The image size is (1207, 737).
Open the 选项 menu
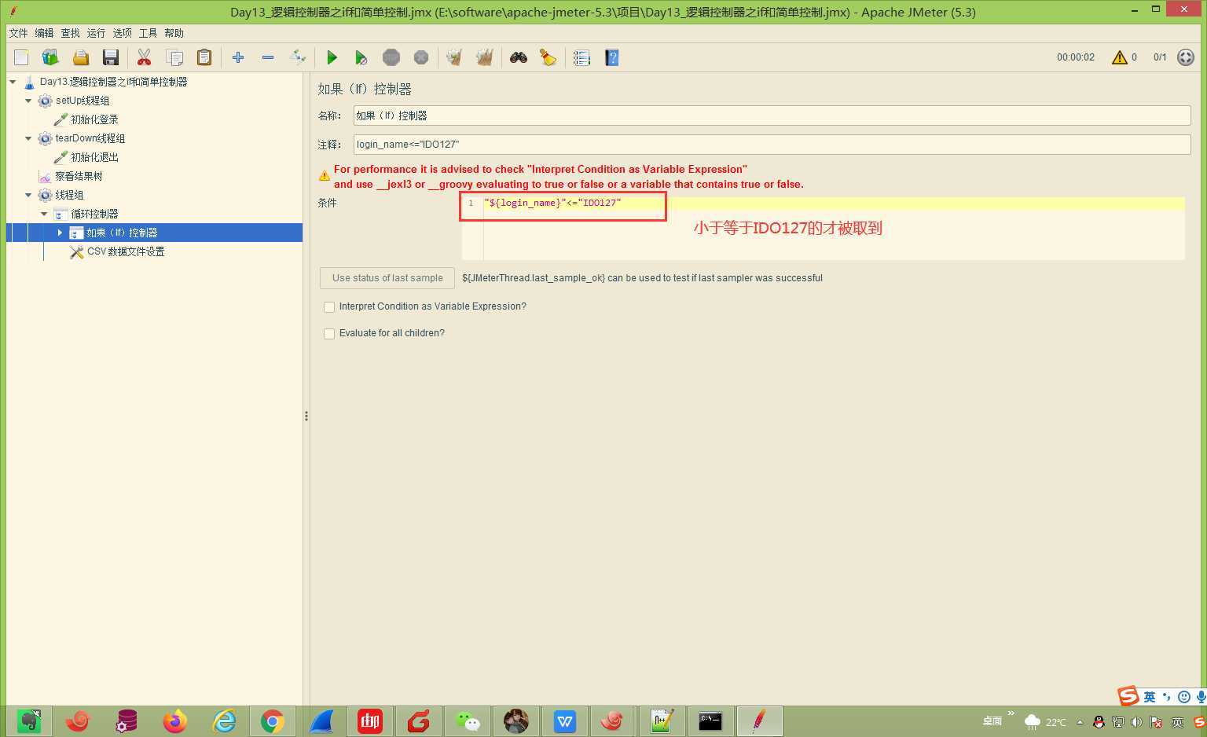click(122, 33)
